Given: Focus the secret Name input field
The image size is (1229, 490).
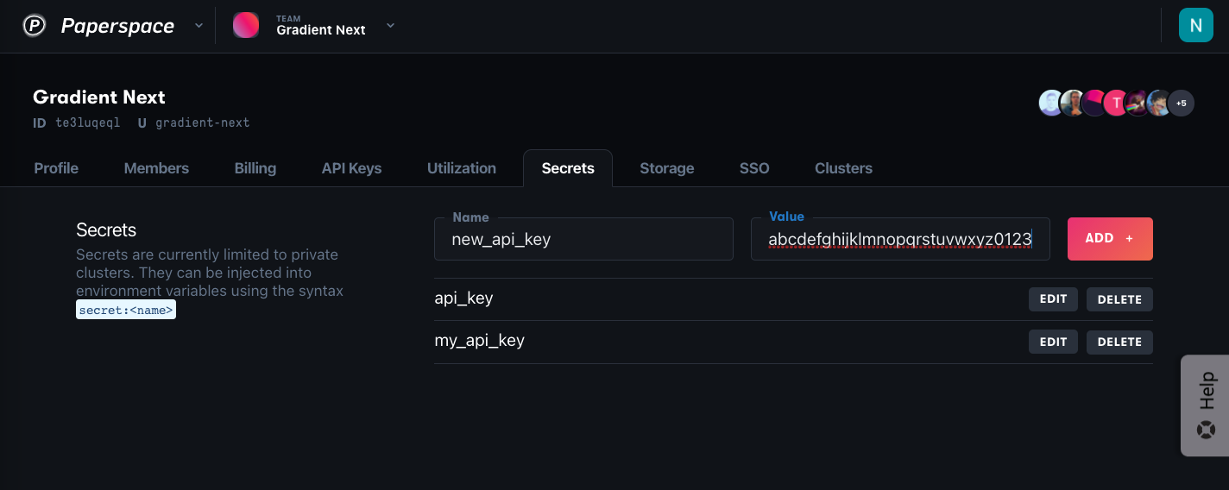Looking at the screenshot, I should tap(583, 239).
